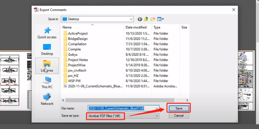259x129 pixels.
Task: Click date 12/16/2019 for Project Notes
Action: [138, 60]
